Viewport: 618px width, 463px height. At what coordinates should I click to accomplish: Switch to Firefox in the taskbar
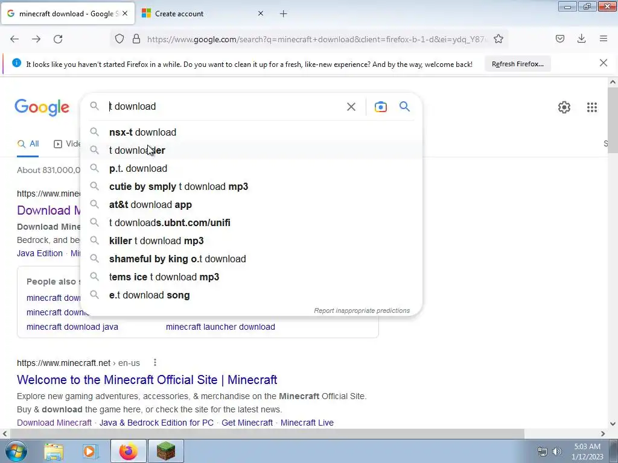pyautogui.click(x=128, y=451)
